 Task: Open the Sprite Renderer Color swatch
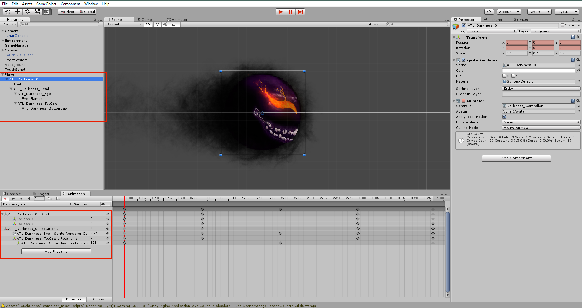538,70
